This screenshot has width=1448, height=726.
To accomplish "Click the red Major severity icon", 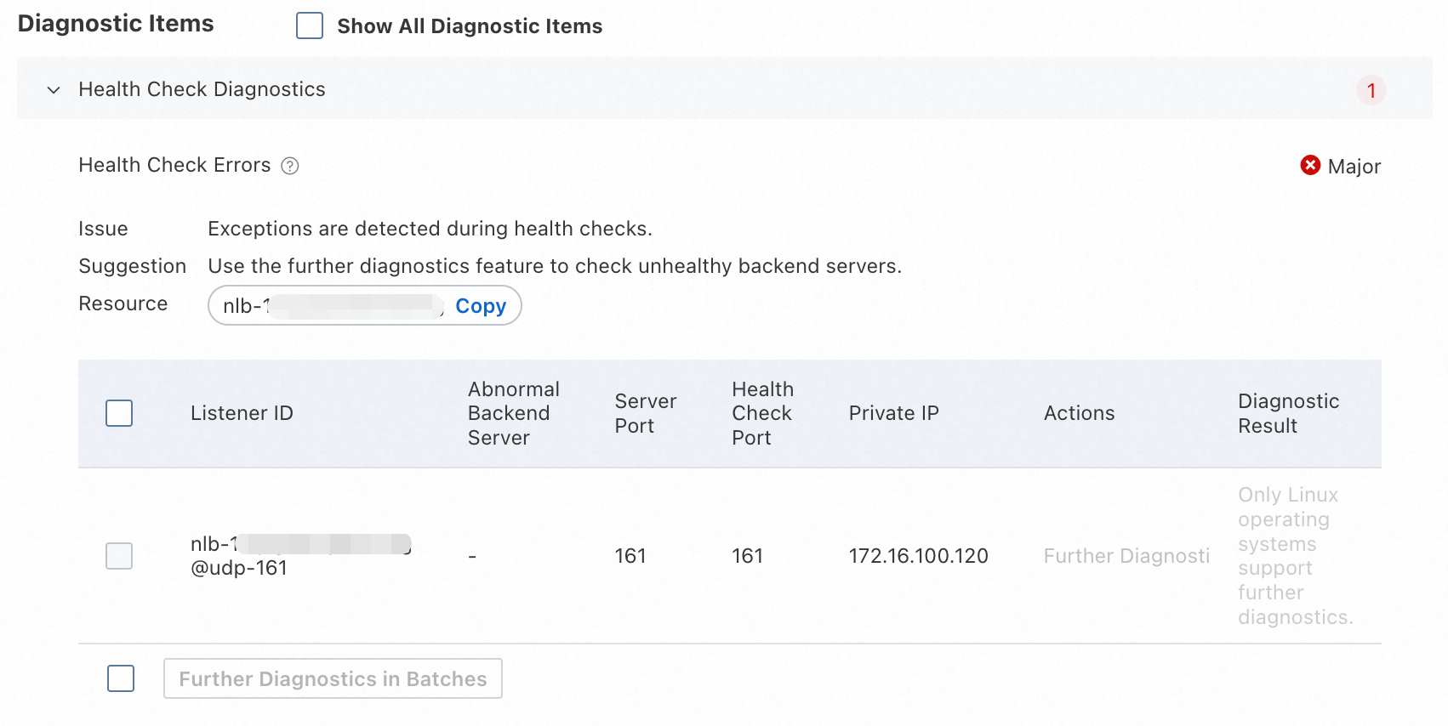I will (x=1310, y=165).
